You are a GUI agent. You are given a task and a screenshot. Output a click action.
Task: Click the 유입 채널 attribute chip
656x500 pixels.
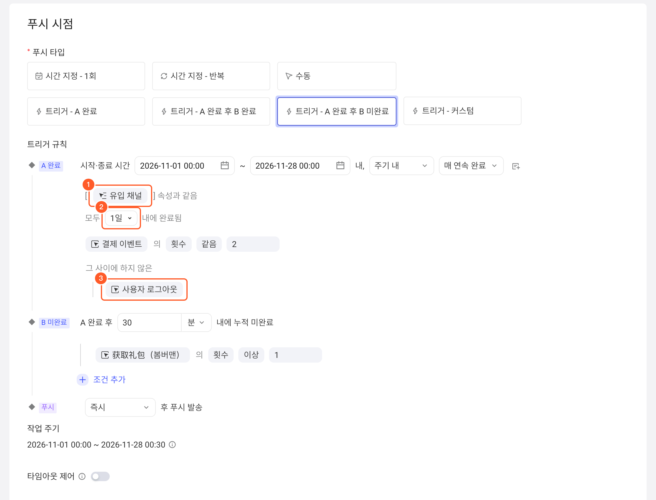120,195
